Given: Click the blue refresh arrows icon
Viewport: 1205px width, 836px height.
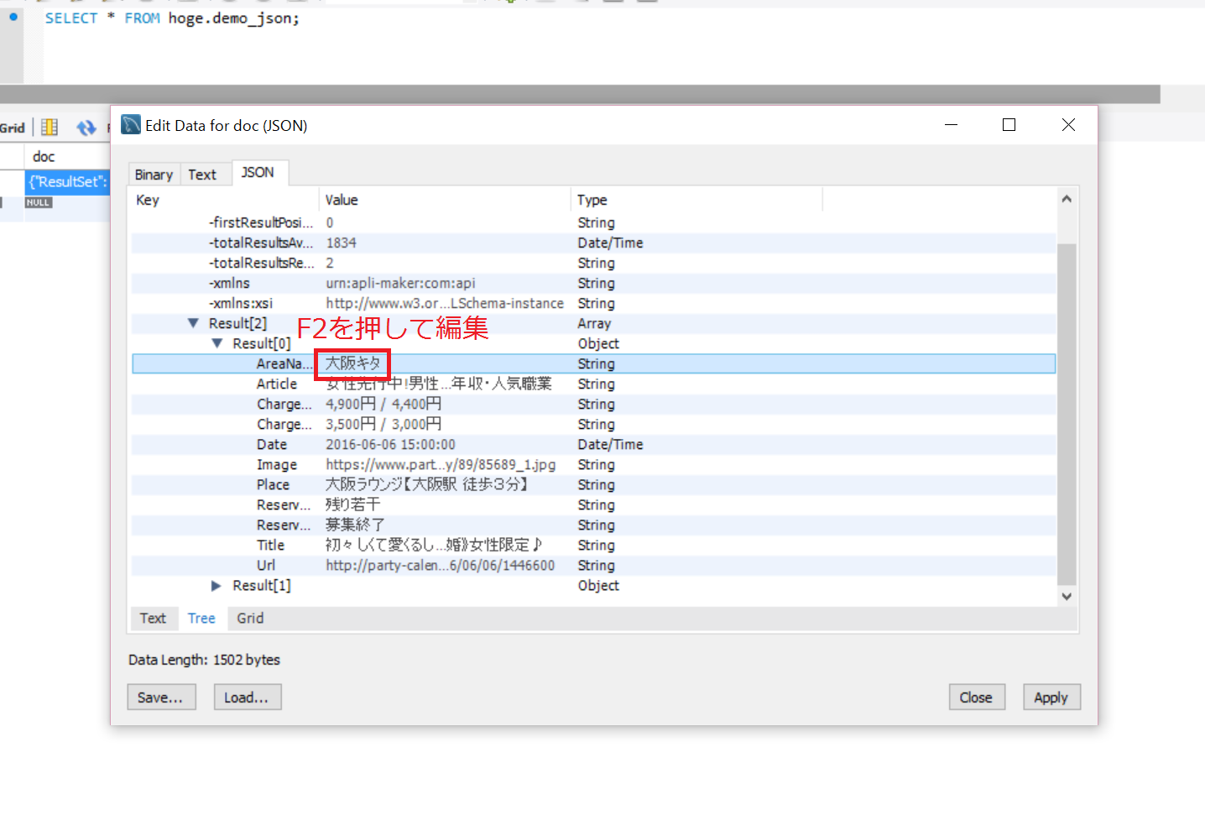Looking at the screenshot, I should pos(86,128).
